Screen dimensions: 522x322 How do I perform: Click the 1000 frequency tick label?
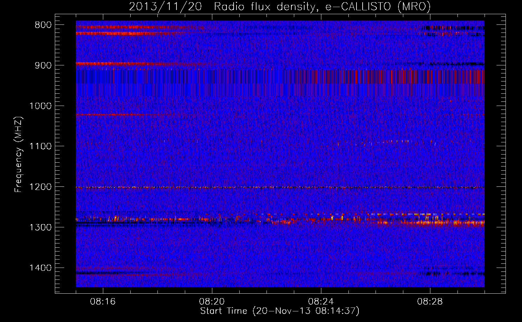point(40,106)
